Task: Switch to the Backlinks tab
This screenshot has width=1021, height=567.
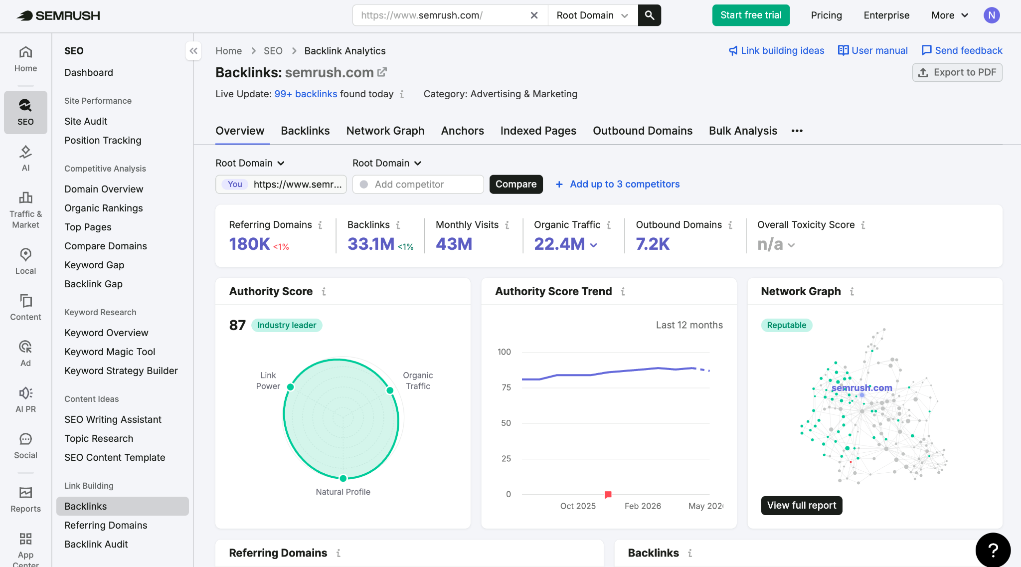Action: [305, 131]
